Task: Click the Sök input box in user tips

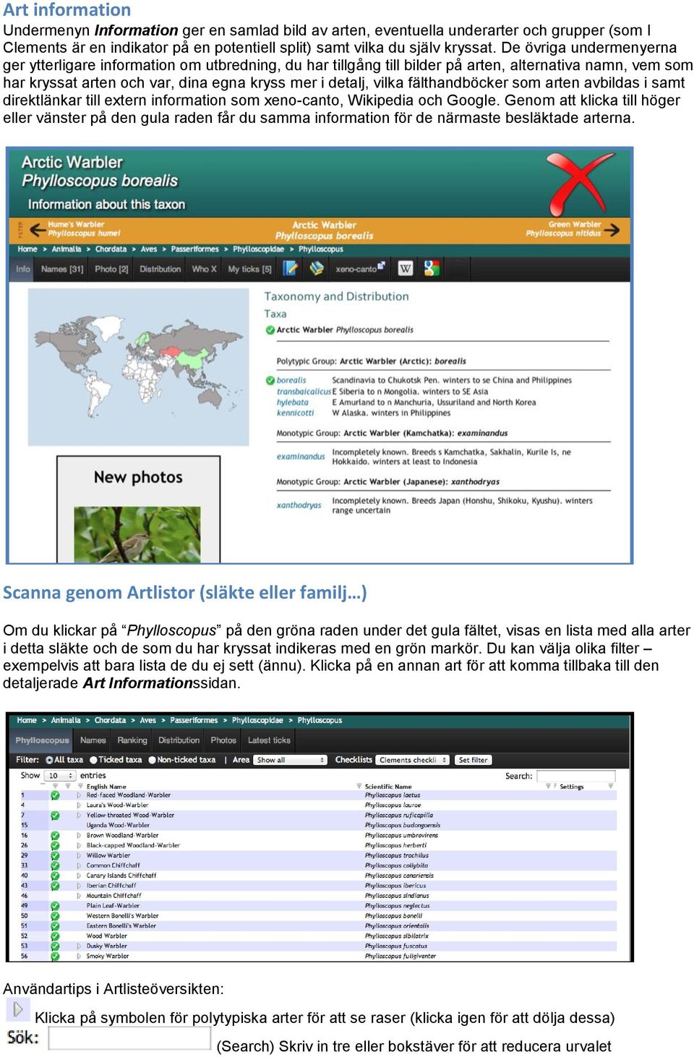Action: (129, 1037)
